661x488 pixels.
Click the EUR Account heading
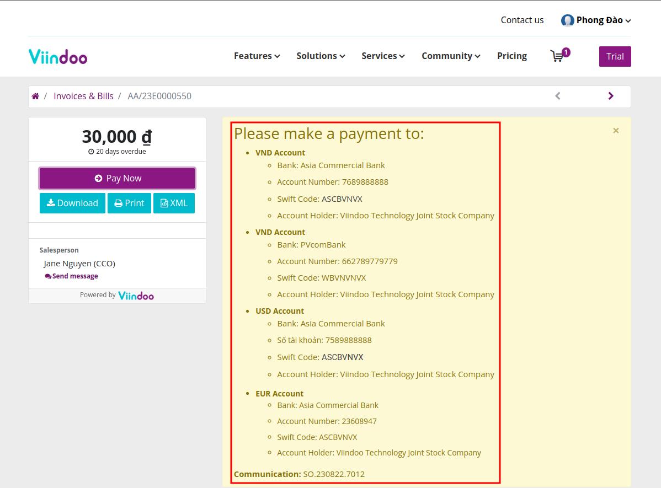(279, 394)
